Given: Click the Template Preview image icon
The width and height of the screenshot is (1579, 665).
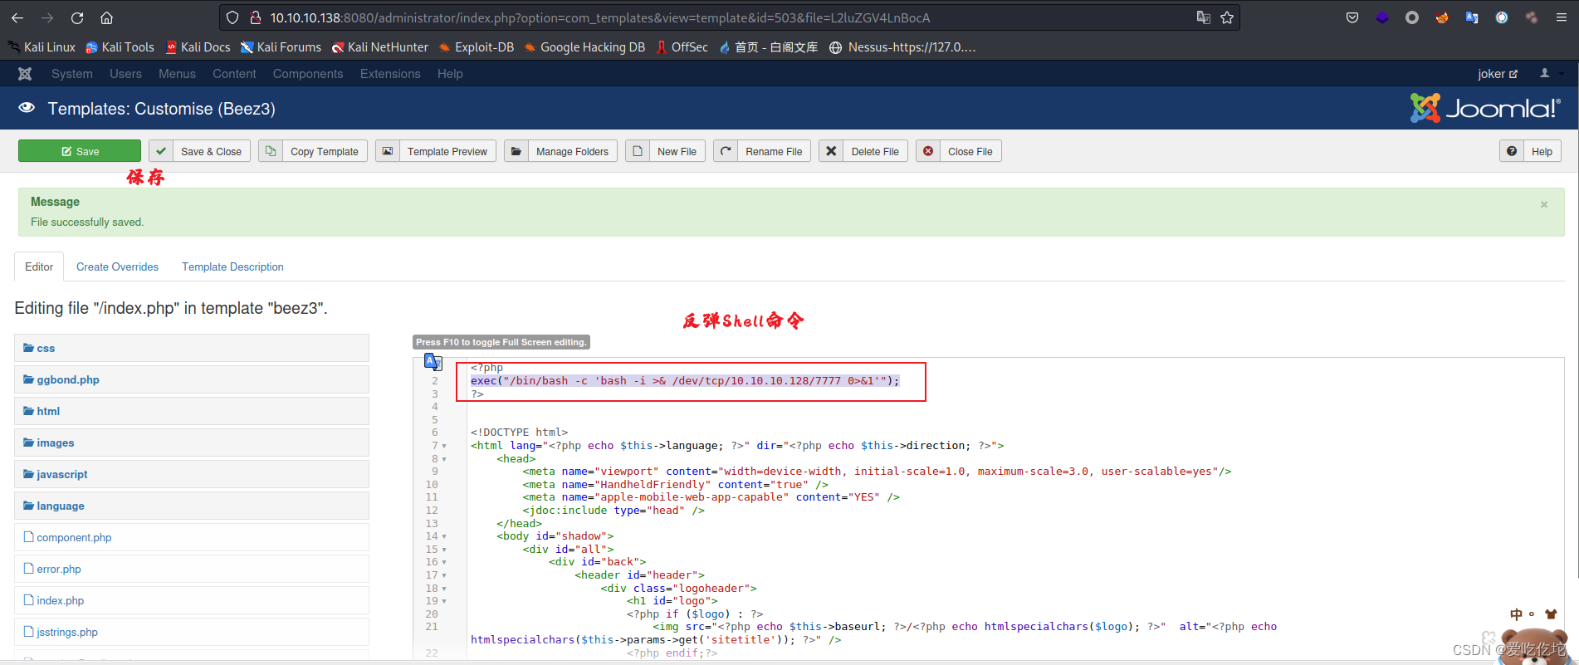Looking at the screenshot, I should tap(388, 151).
